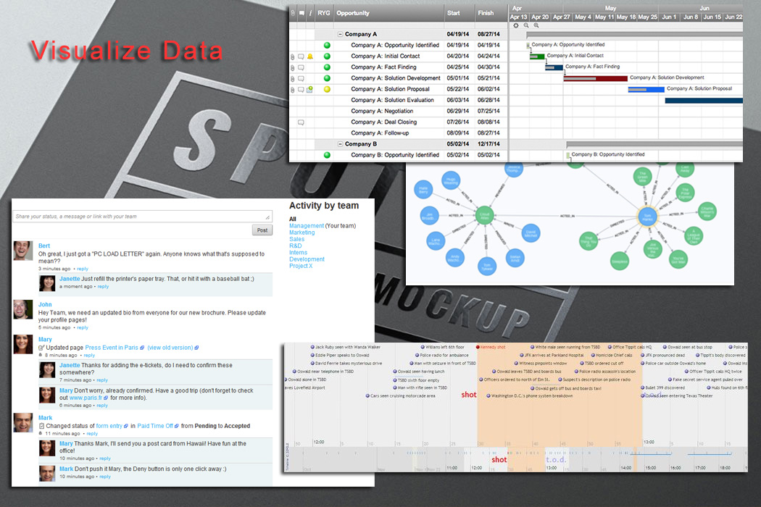The image size is (761, 507).
Task: Collapse the Company A group
Action: click(340, 34)
